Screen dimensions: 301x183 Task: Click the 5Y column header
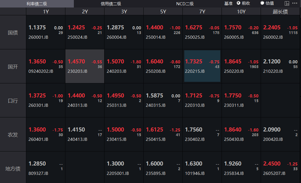163,11
